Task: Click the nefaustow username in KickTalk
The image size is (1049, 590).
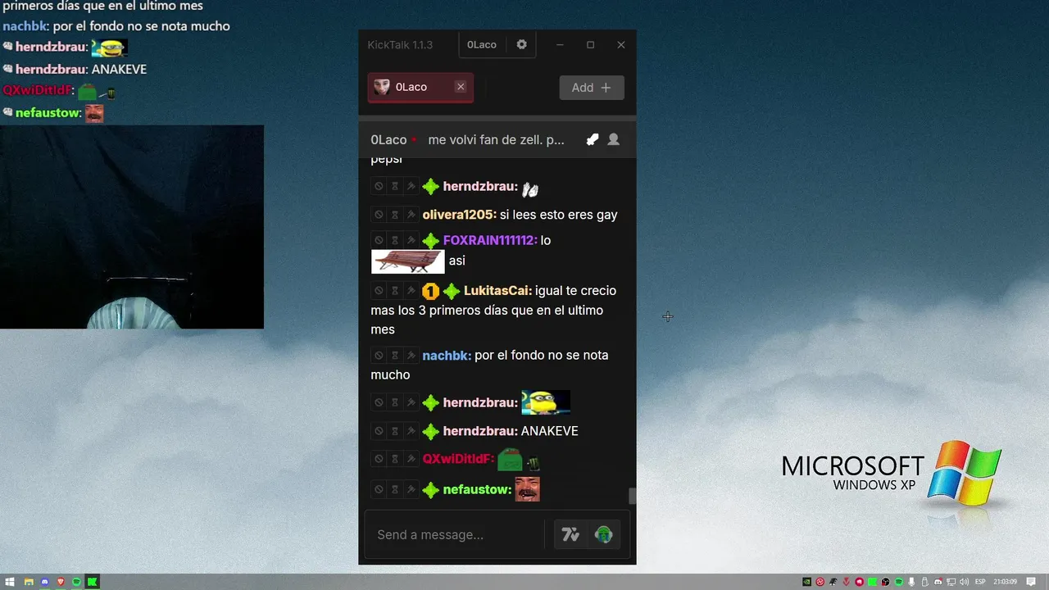Action: 477,490
